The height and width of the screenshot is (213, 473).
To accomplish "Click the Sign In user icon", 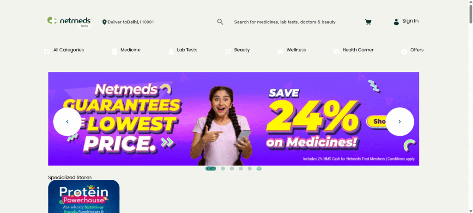I will [396, 22].
